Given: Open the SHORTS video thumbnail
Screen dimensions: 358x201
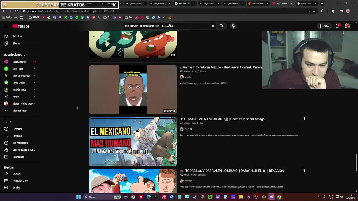Looking at the screenshot, I should (133, 90).
